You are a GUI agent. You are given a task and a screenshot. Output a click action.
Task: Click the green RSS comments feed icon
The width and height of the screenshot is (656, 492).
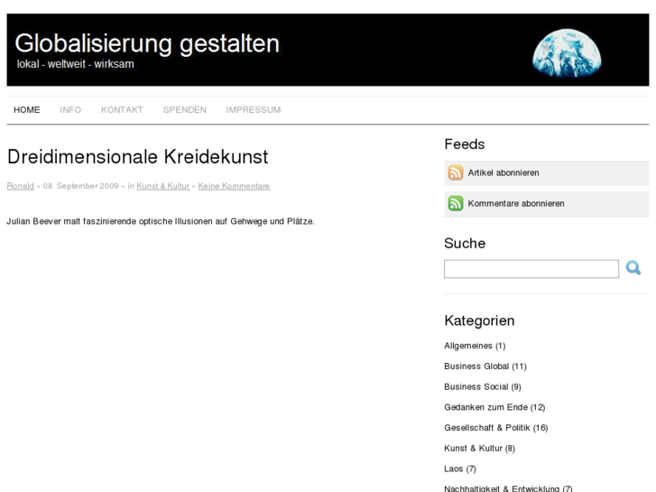[456, 203]
